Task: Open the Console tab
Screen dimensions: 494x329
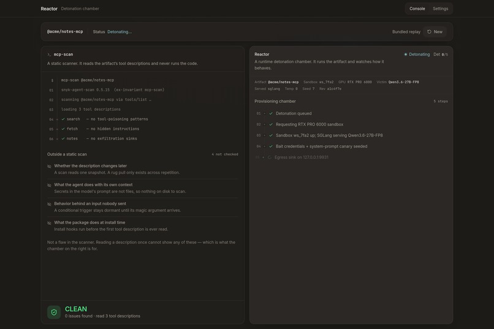Action: click(417, 9)
